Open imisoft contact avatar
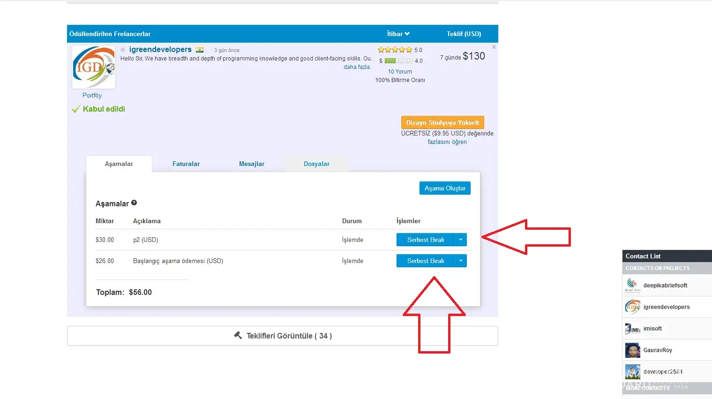 (633, 328)
